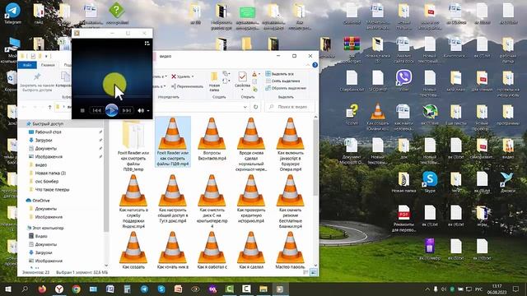Click the file list vertical scrollbar
Image resolution: width=527 pixels, height=296 pixels.
tap(315, 157)
